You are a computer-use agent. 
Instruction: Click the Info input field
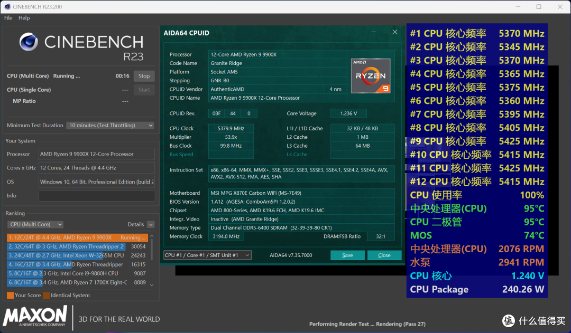(97, 196)
